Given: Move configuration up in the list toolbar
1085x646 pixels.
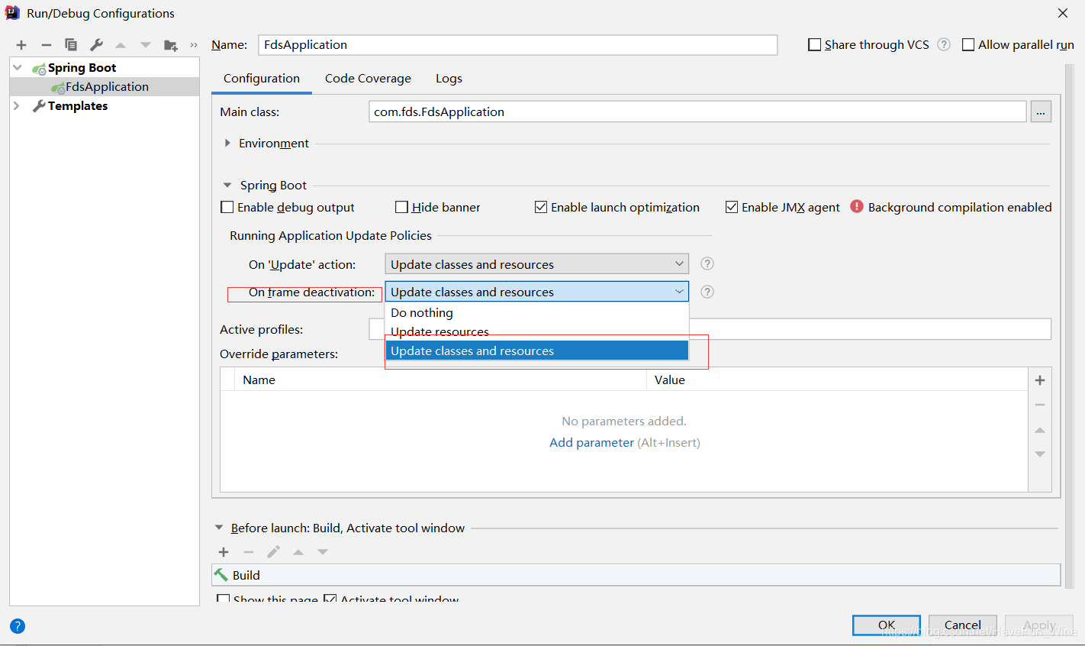Looking at the screenshot, I should (121, 45).
